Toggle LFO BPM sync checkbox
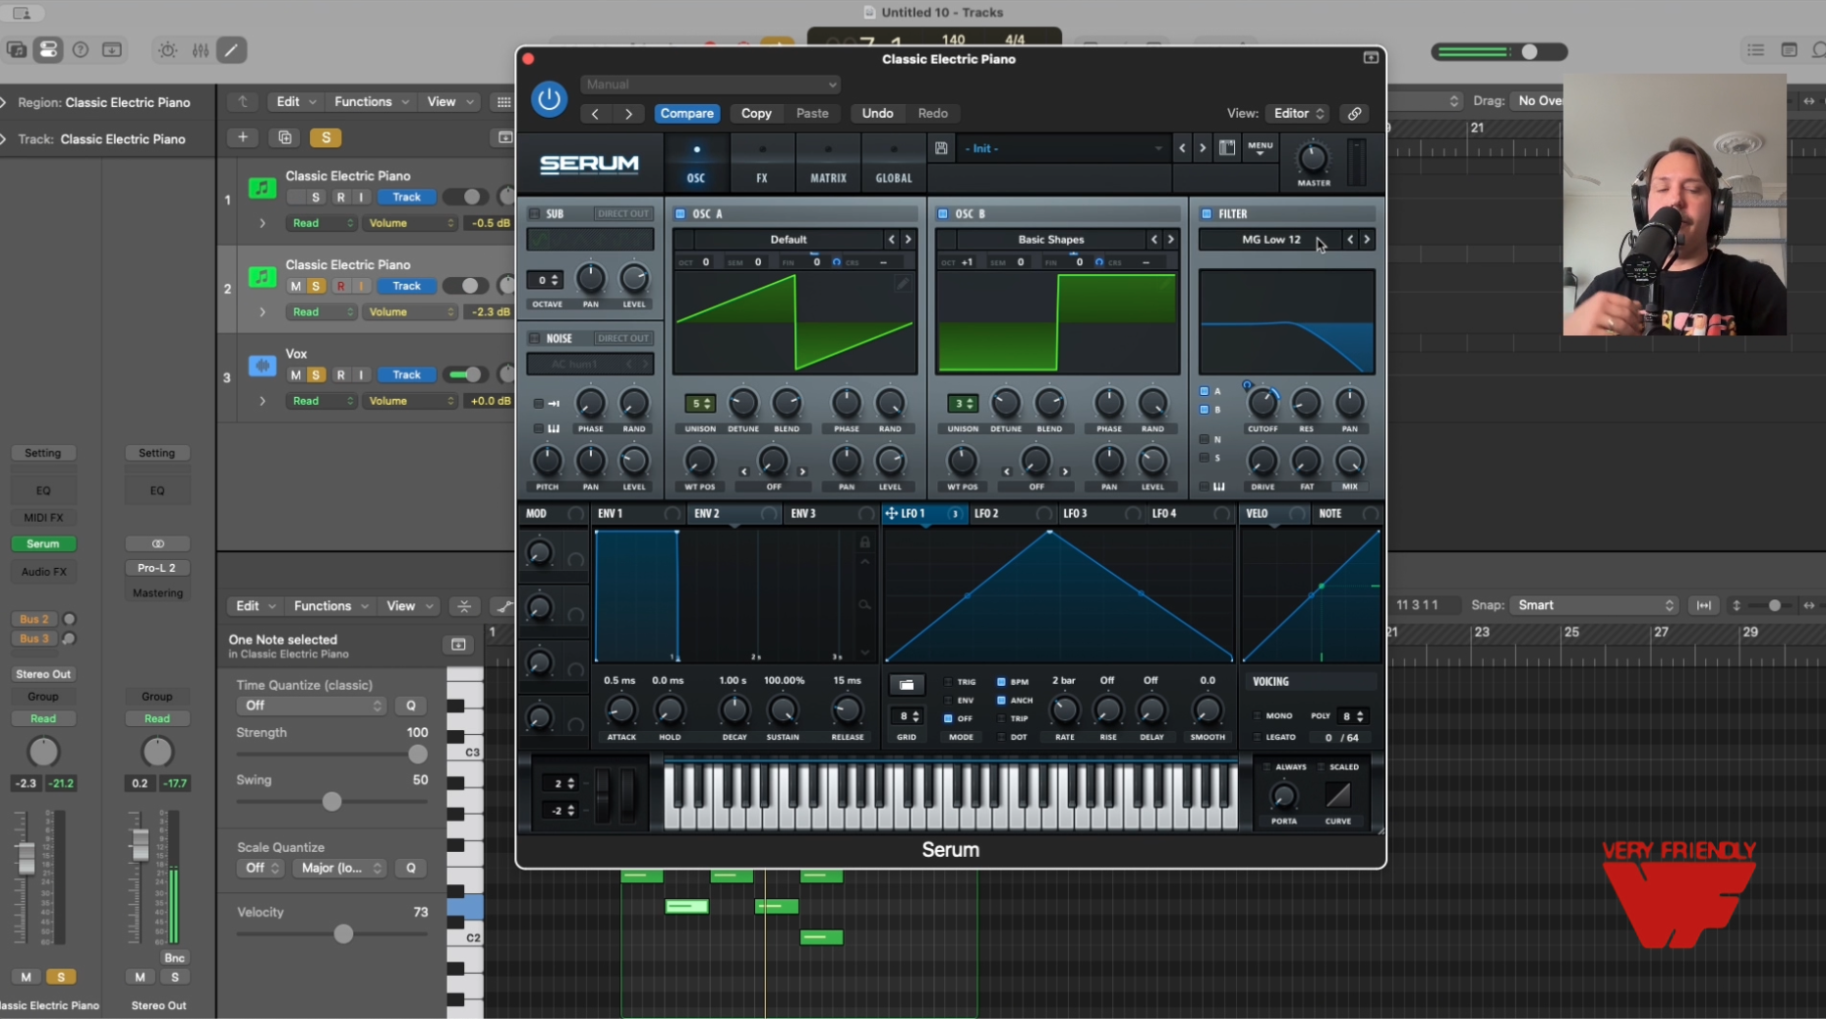Screen dimensions: 1826x1019 click(x=1001, y=681)
